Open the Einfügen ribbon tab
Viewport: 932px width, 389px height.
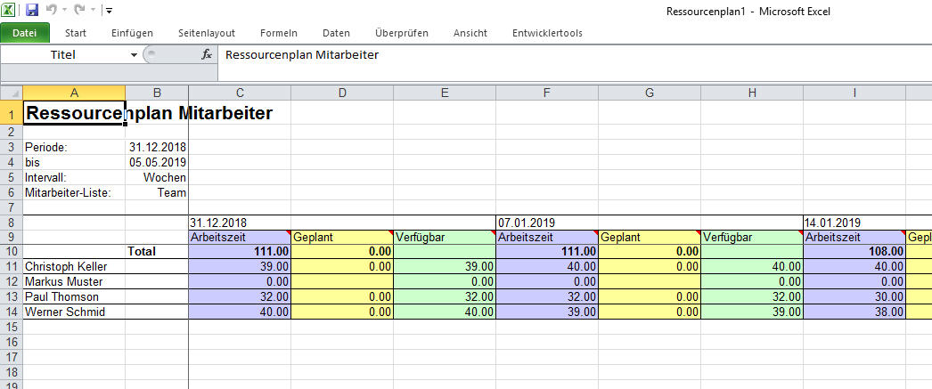pyautogui.click(x=132, y=33)
